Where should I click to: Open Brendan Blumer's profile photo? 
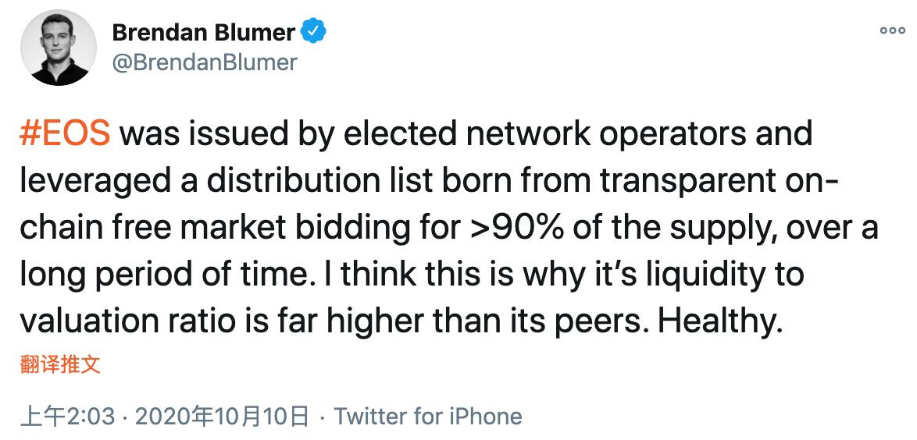click(x=55, y=48)
